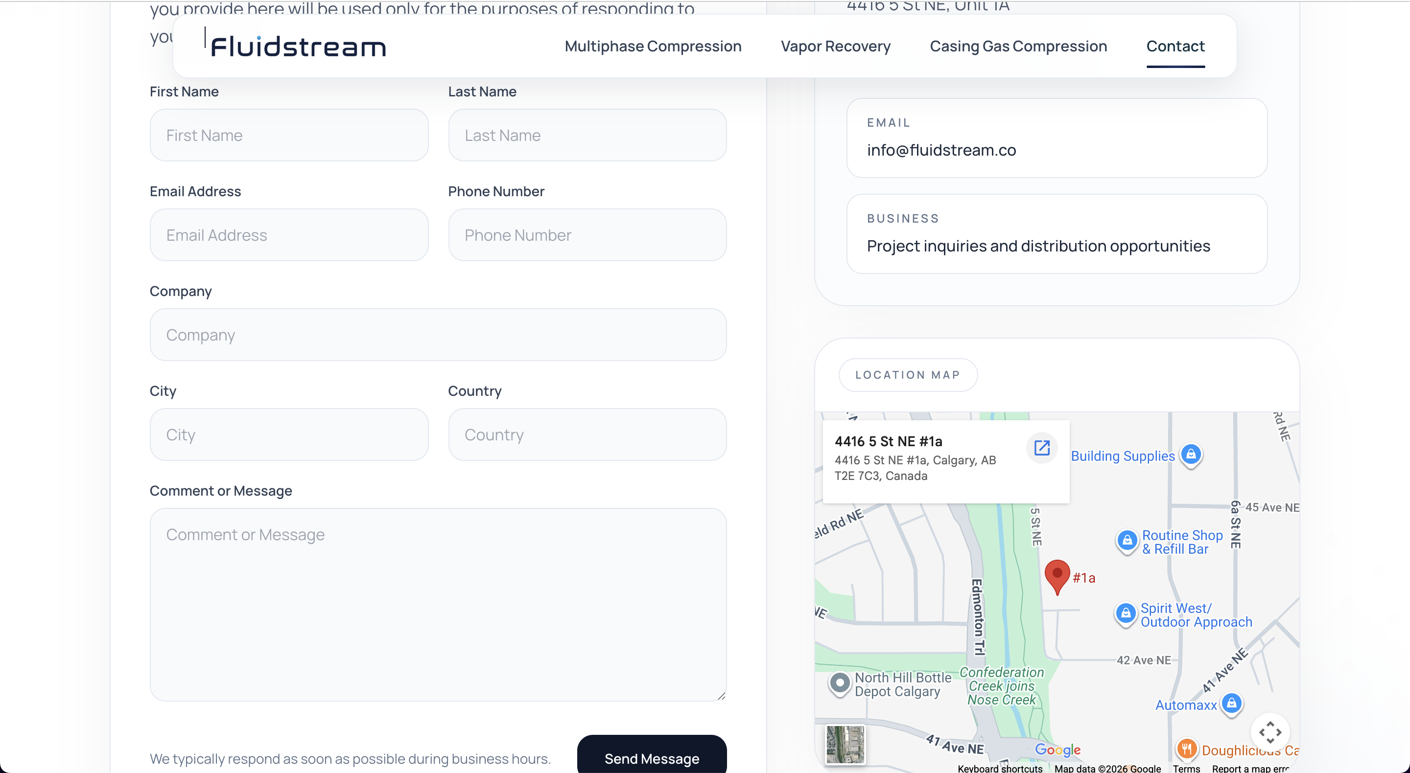The image size is (1410, 773).
Task: Open location in Google Maps via external link icon
Action: (x=1042, y=448)
